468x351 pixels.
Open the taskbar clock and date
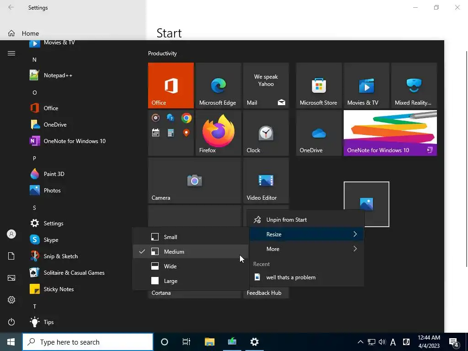[429, 342]
